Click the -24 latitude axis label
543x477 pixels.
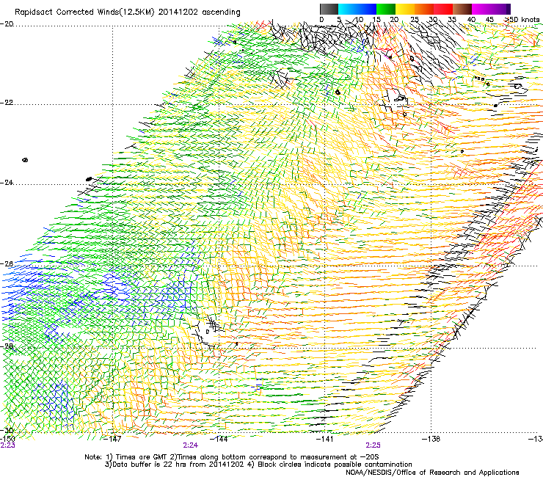tap(7, 182)
